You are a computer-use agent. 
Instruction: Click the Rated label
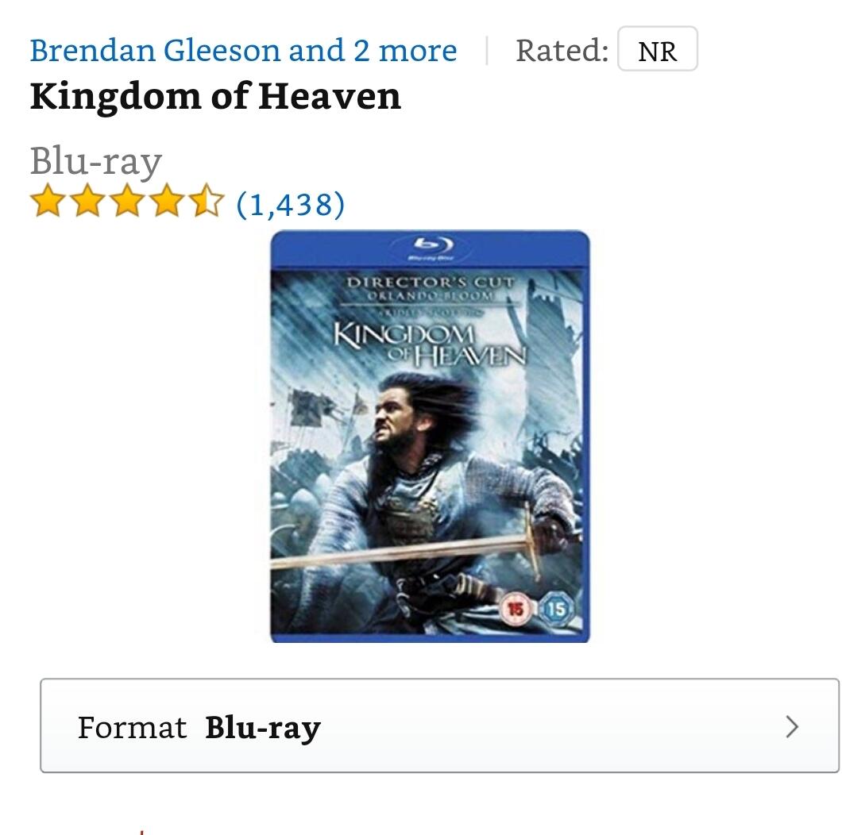[x=562, y=51]
